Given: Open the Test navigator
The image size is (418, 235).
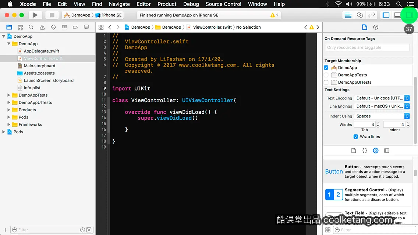Looking at the screenshot, I should (x=53, y=27).
